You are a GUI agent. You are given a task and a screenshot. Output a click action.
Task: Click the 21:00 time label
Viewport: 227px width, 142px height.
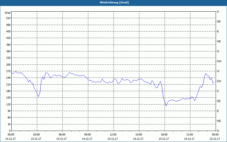pos(190,134)
